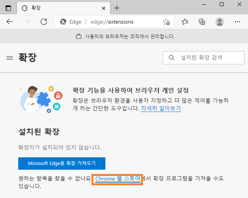The width and height of the screenshot is (248, 198).
Task: Reload the extensions page
Action: click(44, 22)
